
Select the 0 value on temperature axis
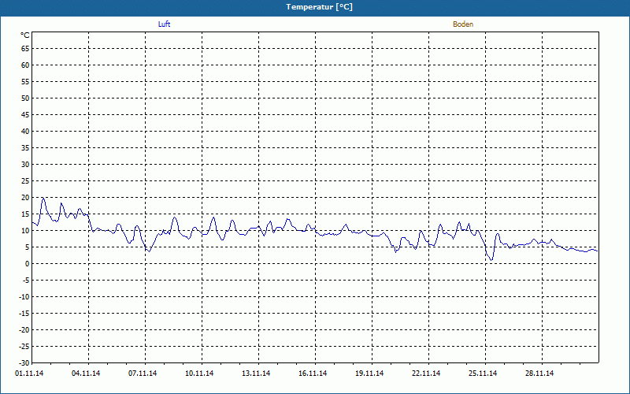(x=28, y=264)
